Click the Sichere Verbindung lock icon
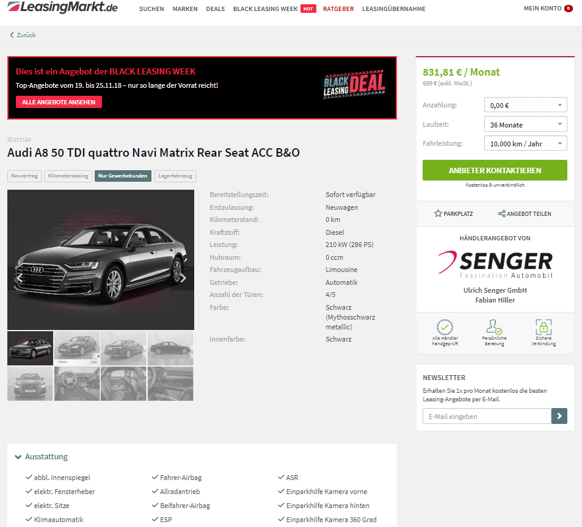This screenshot has height=527, width=582. point(544,327)
